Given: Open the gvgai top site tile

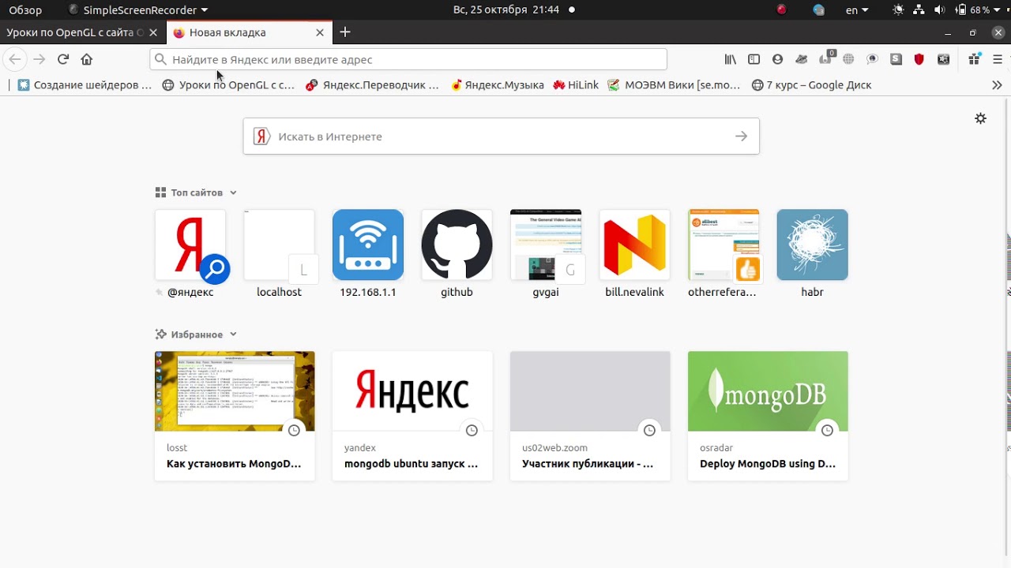Looking at the screenshot, I should coord(546,254).
